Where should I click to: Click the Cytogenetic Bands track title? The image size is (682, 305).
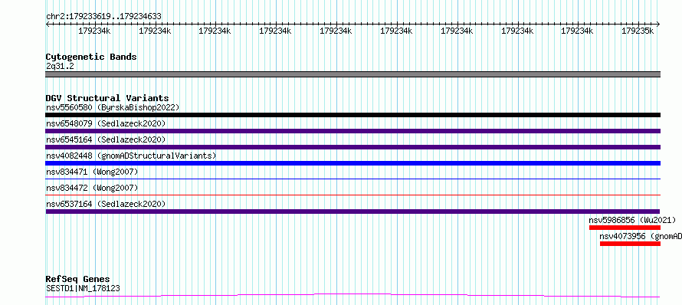pyautogui.click(x=91, y=57)
